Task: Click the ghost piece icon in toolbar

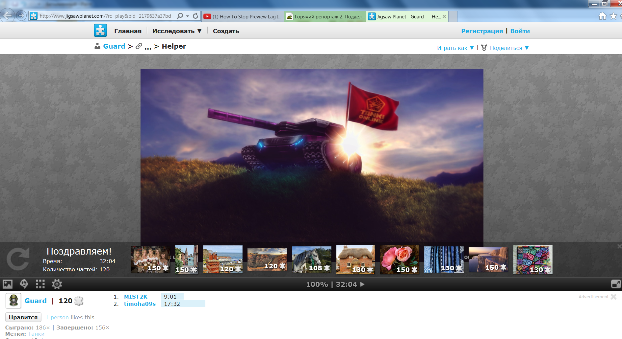Action: point(24,284)
